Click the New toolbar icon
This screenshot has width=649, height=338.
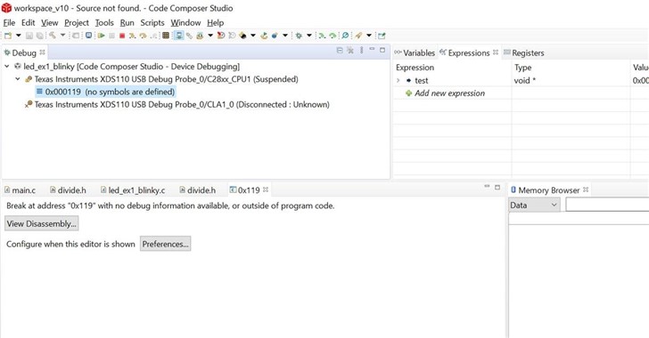pyautogui.click(x=8, y=36)
